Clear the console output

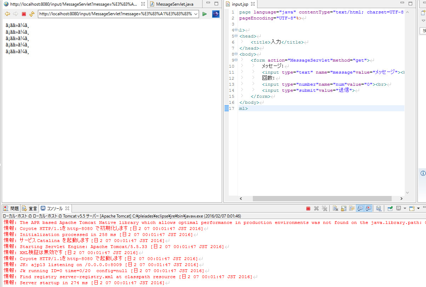coord(335,208)
